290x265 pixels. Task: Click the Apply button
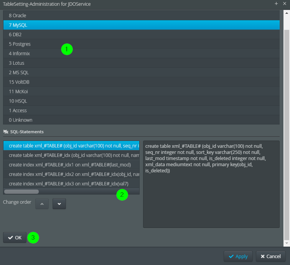pyautogui.click(x=238, y=256)
